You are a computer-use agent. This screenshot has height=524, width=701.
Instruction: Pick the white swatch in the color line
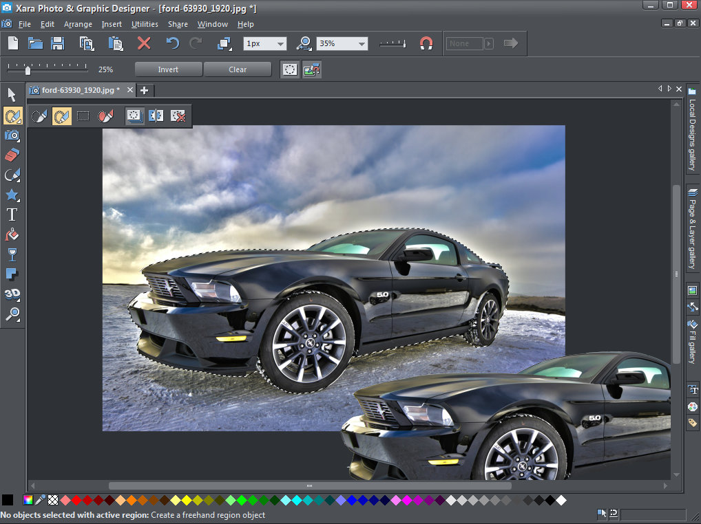561,500
